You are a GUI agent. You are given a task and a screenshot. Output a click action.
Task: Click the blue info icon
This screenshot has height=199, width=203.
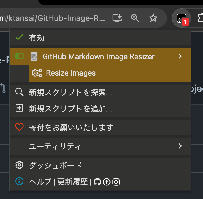[19, 181]
